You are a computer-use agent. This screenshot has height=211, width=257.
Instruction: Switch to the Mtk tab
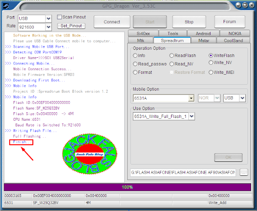click(x=141, y=41)
